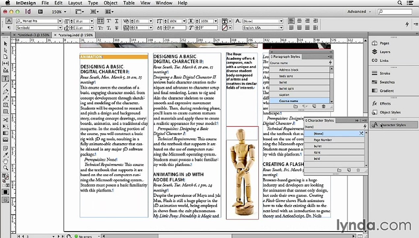The image size is (419, 238).
Task: Switch to the Untitled-3 document tab
Action: (x=33, y=35)
